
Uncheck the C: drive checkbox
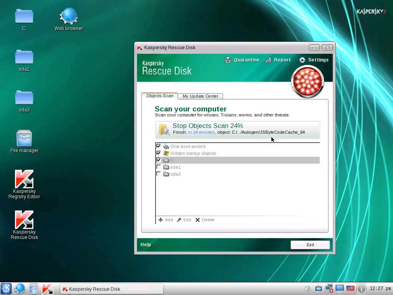(159, 160)
